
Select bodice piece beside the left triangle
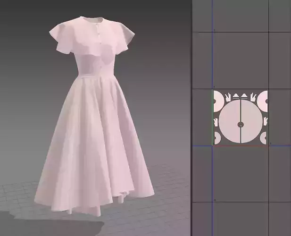click(227, 97)
